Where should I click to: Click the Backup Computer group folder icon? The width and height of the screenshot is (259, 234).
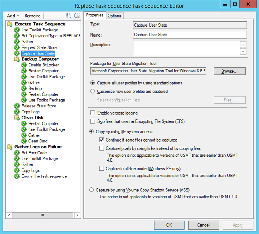[x=17, y=59]
